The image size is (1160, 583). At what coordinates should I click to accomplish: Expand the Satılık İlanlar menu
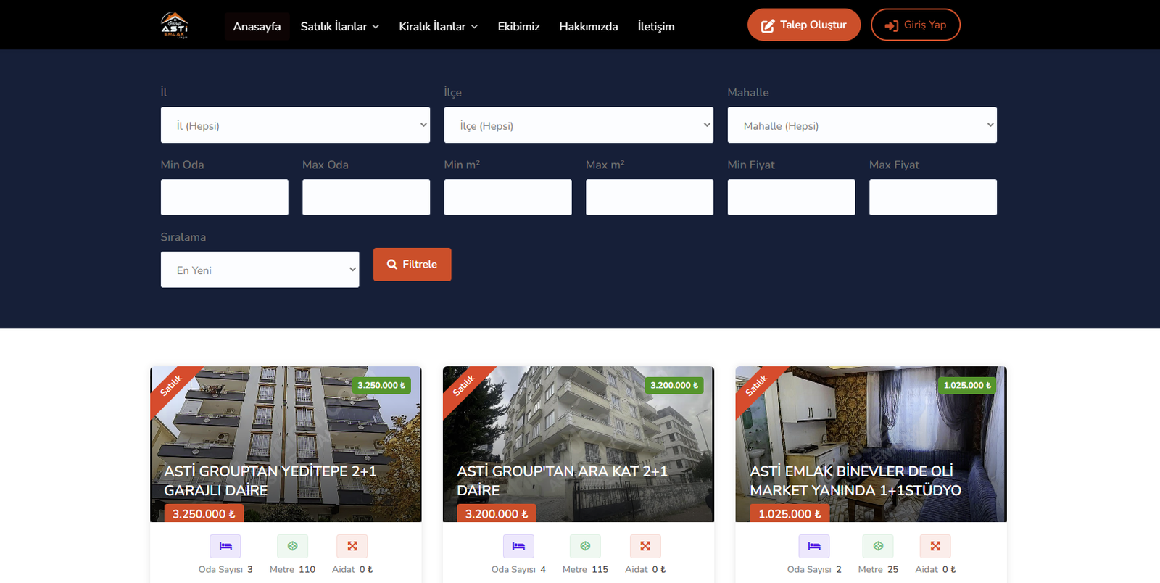pyautogui.click(x=339, y=26)
